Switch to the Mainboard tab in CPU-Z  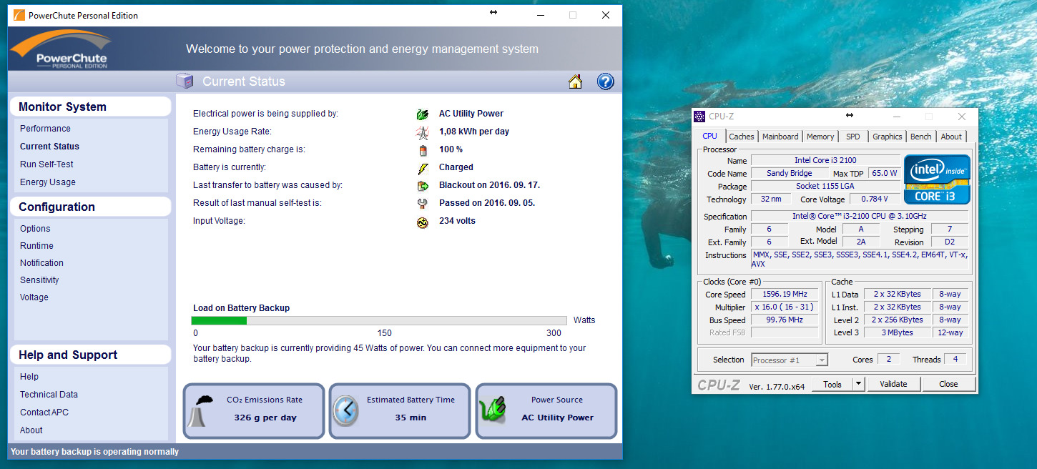pos(780,137)
